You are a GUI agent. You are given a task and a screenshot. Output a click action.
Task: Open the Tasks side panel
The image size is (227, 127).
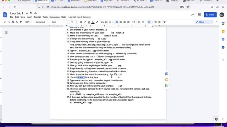[223, 39]
